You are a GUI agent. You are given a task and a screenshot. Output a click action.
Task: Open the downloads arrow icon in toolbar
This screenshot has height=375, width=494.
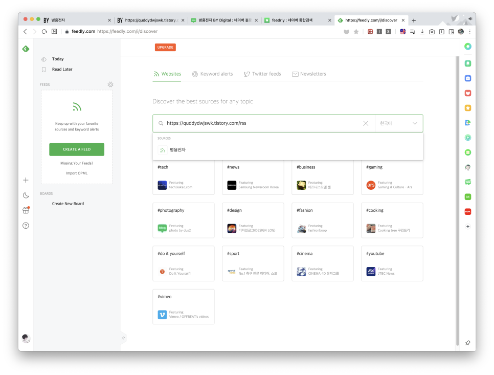tap(422, 32)
